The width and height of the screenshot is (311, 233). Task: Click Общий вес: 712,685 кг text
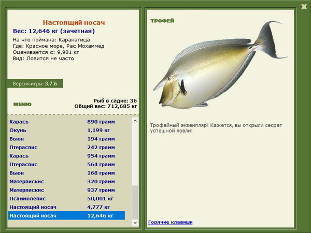pyautogui.click(x=106, y=106)
